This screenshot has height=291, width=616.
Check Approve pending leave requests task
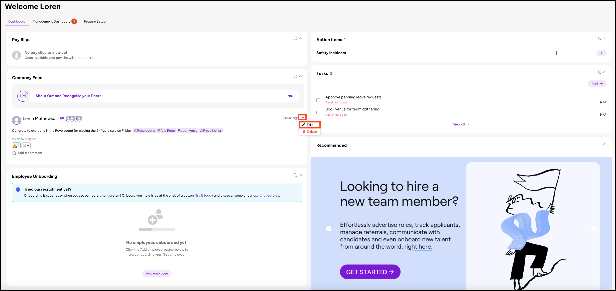point(318,100)
